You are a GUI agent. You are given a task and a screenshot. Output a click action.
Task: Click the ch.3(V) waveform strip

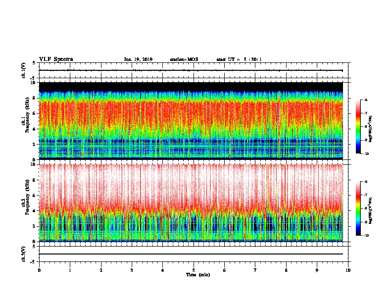pos(194,254)
